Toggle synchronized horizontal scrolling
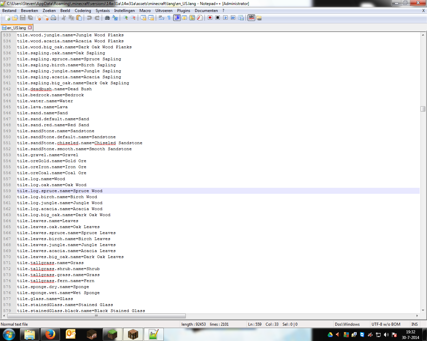This screenshot has height=341, width=427. (151, 18)
